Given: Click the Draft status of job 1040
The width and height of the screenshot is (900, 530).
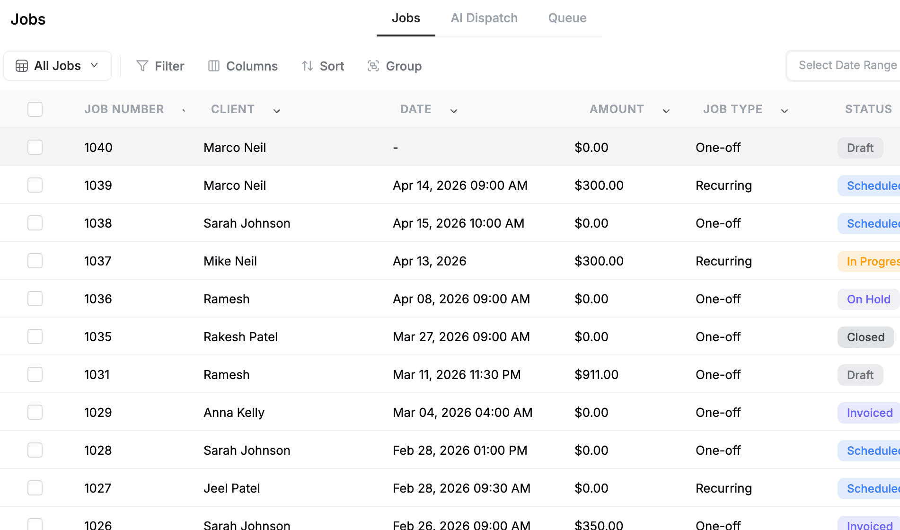Looking at the screenshot, I should (x=860, y=148).
